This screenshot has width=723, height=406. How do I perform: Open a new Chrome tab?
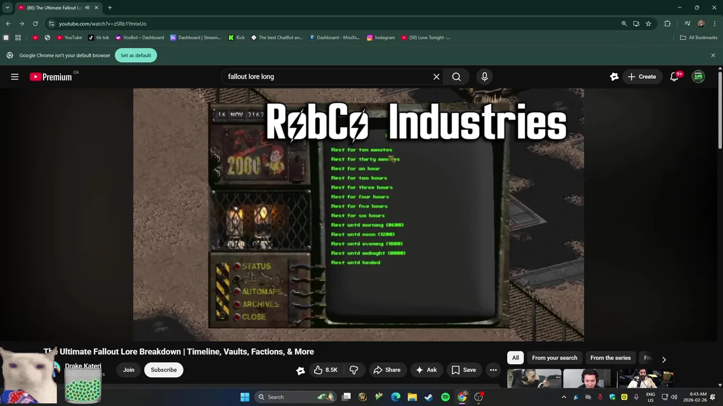[x=110, y=8]
